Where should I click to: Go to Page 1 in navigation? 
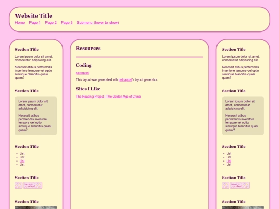pos(35,23)
